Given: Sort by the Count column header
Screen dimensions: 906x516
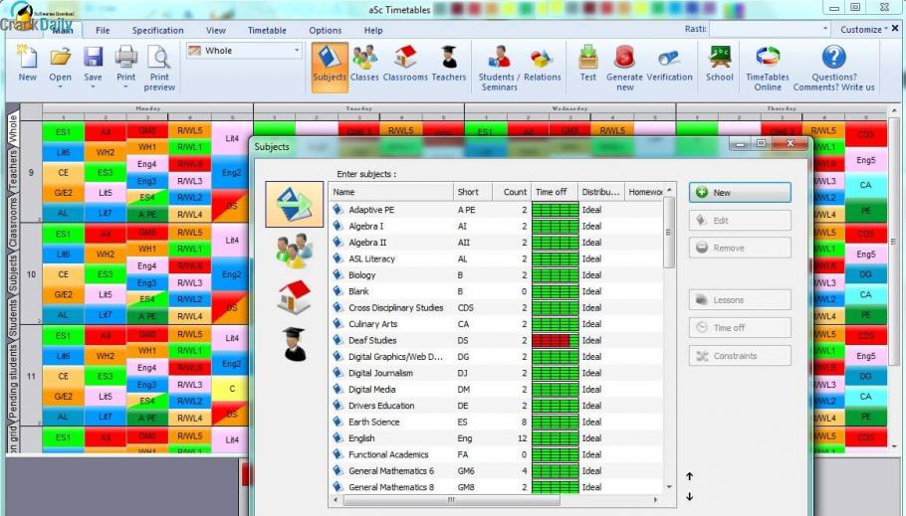Looking at the screenshot, I should pos(512,192).
